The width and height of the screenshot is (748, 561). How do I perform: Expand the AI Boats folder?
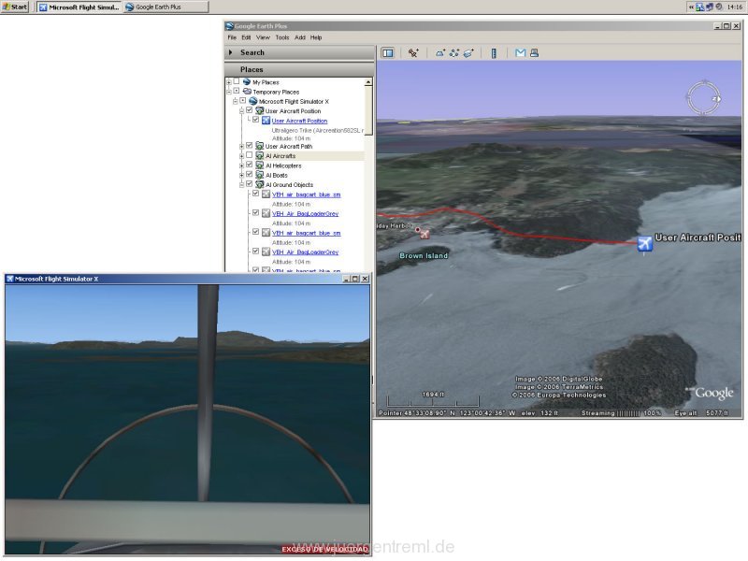[241, 175]
